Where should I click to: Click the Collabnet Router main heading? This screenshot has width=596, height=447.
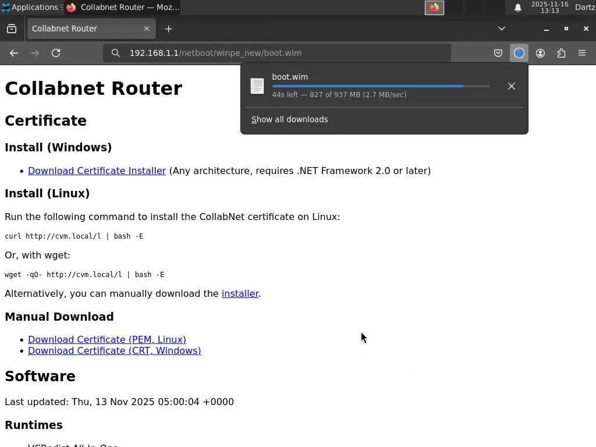click(94, 88)
